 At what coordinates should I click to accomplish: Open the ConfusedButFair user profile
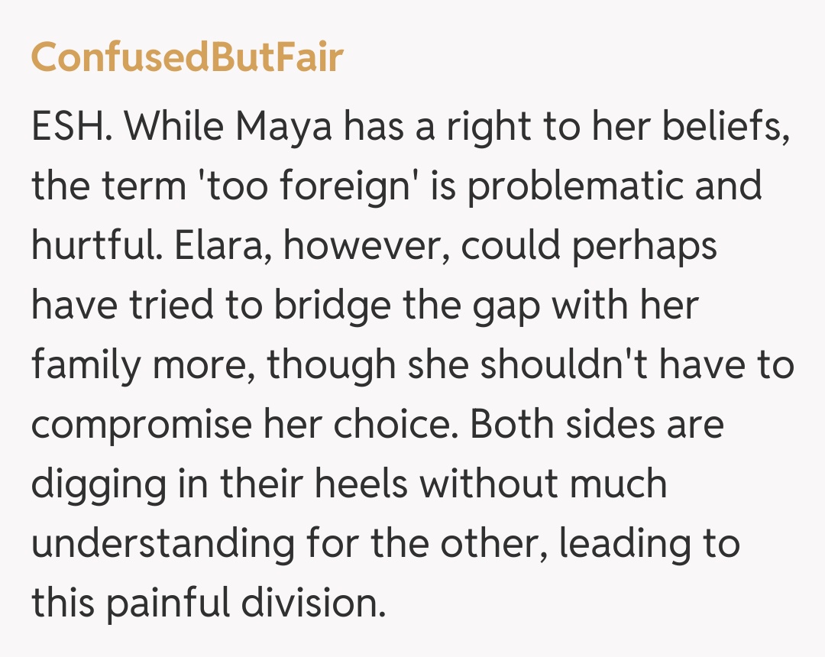click(187, 58)
